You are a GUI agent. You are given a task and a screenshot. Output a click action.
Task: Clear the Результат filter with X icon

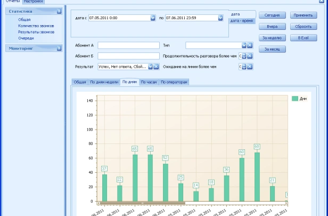click(x=157, y=67)
